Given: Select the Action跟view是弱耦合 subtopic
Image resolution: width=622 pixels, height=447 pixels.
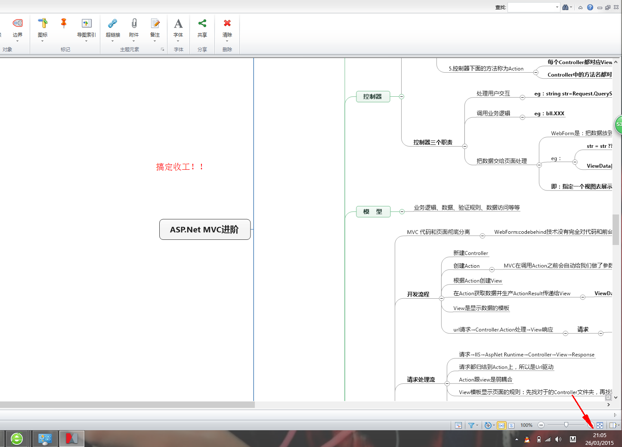Looking at the screenshot, I should (x=486, y=380).
